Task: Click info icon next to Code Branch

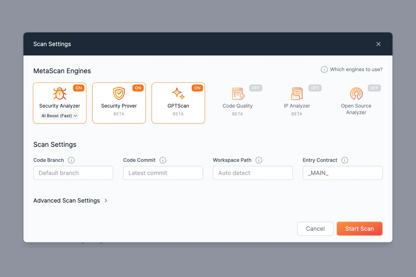Action: point(71,160)
